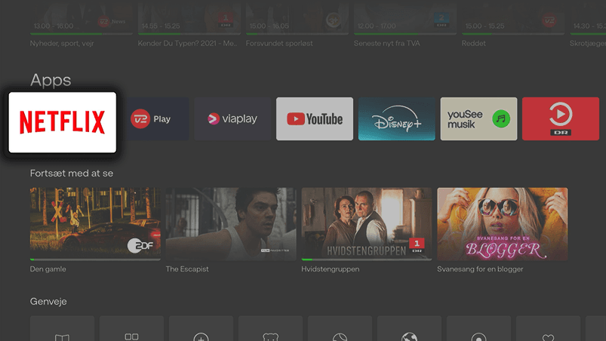Continue watching The Escapist thumbnail

click(x=231, y=223)
